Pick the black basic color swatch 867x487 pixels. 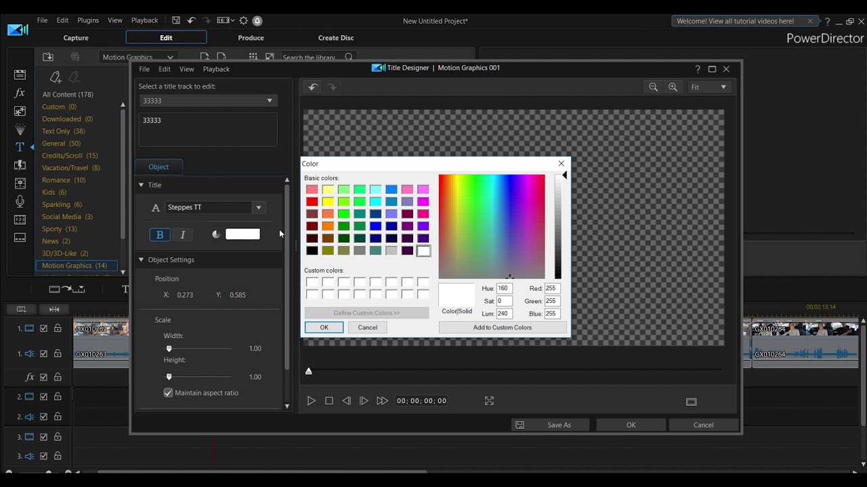click(312, 251)
